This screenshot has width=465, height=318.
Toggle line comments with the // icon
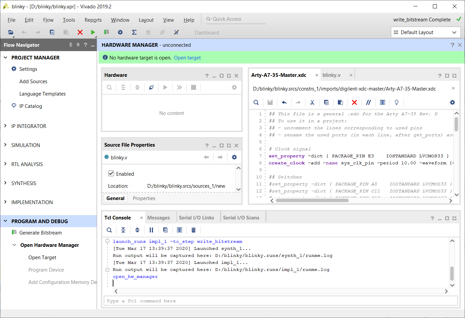pos(368,103)
